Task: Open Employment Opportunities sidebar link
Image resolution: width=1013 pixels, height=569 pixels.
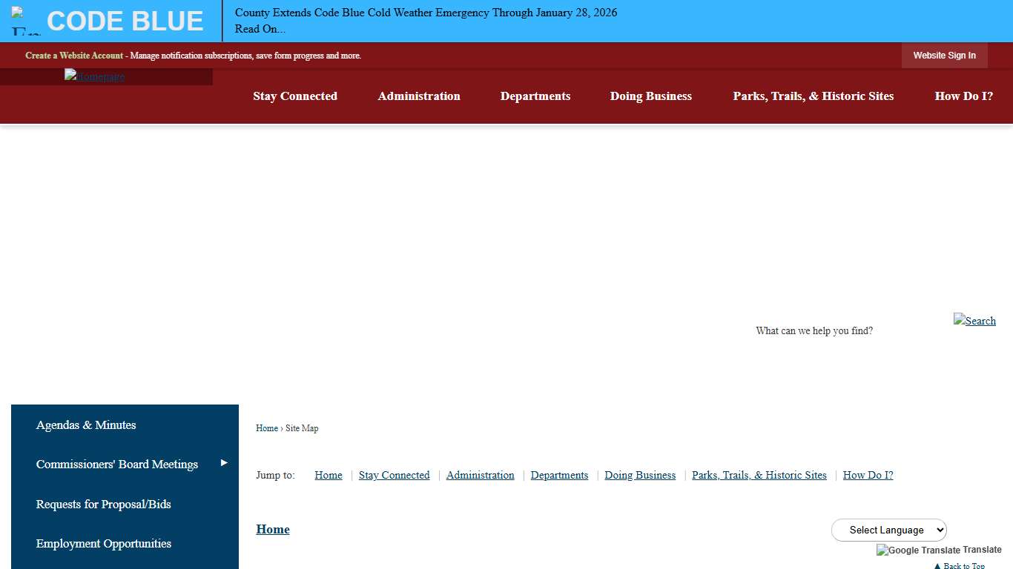Action: tap(103, 543)
